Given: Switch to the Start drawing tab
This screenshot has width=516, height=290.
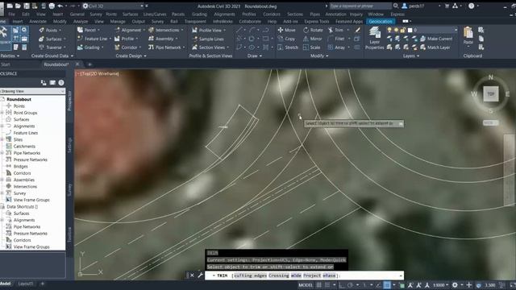Looking at the screenshot, I should [x=6, y=64].
